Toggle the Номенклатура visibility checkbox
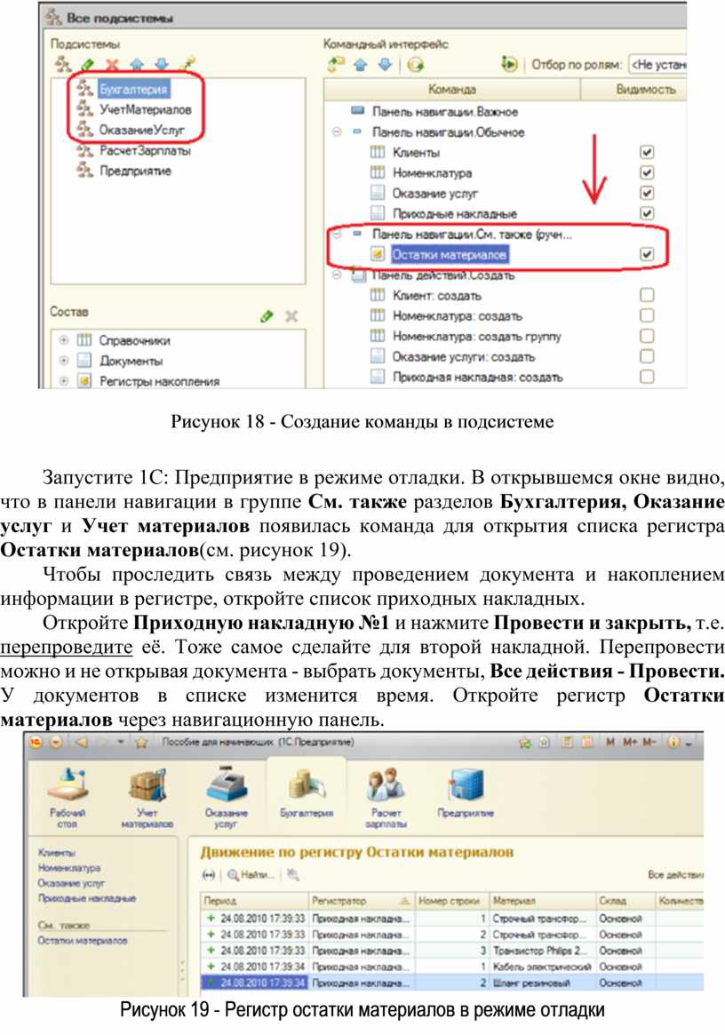Image resolution: width=725 pixels, height=1035 pixels. pos(647,173)
